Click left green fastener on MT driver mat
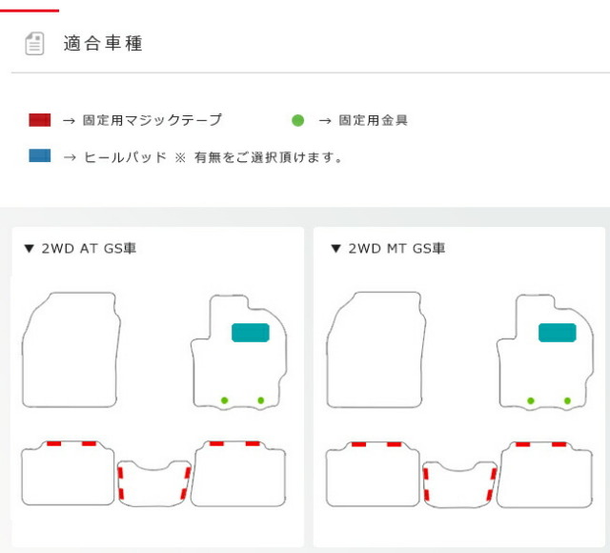 coord(531,400)
